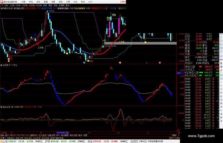Click the 交易未 link at top right
The height and width of the screenshot is (143, 223).
pos(123,2)
